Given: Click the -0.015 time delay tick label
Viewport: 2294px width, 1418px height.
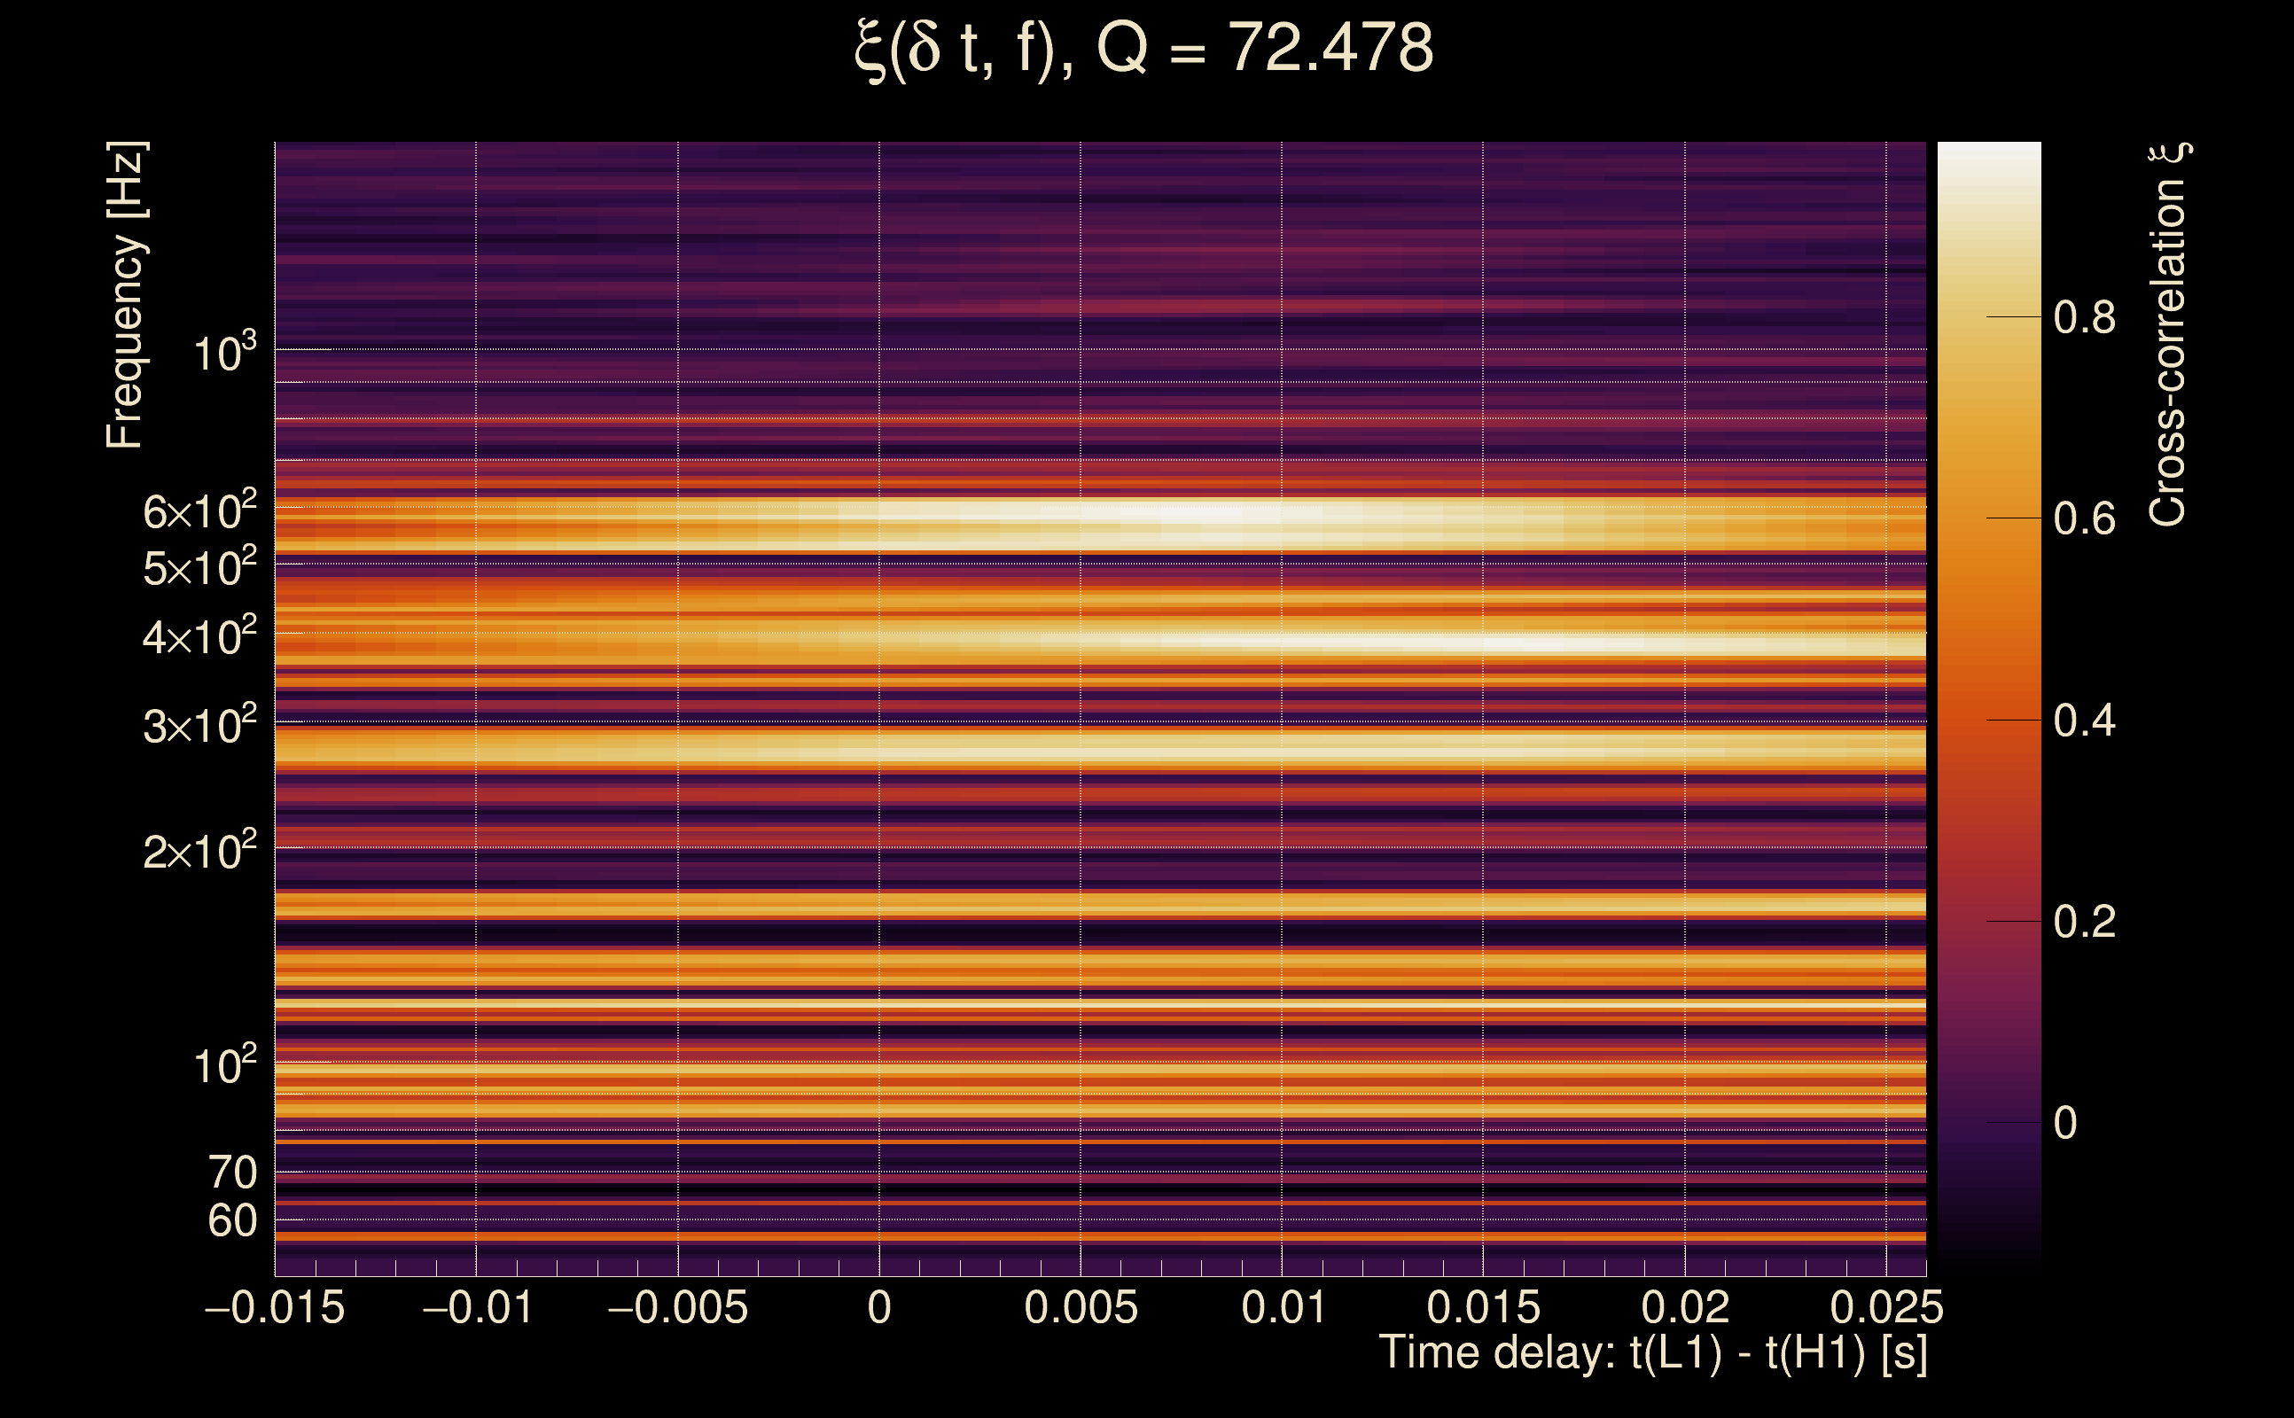Looking at the screenshot, I should [275, 1307].
